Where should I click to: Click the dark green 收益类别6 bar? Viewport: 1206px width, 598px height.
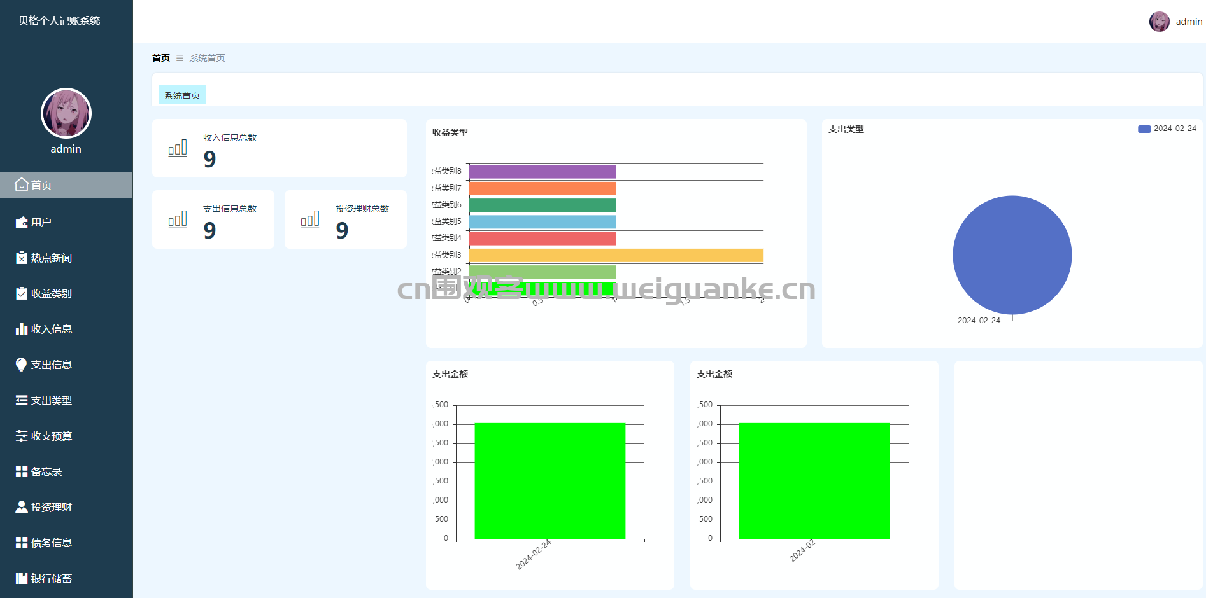543,205
